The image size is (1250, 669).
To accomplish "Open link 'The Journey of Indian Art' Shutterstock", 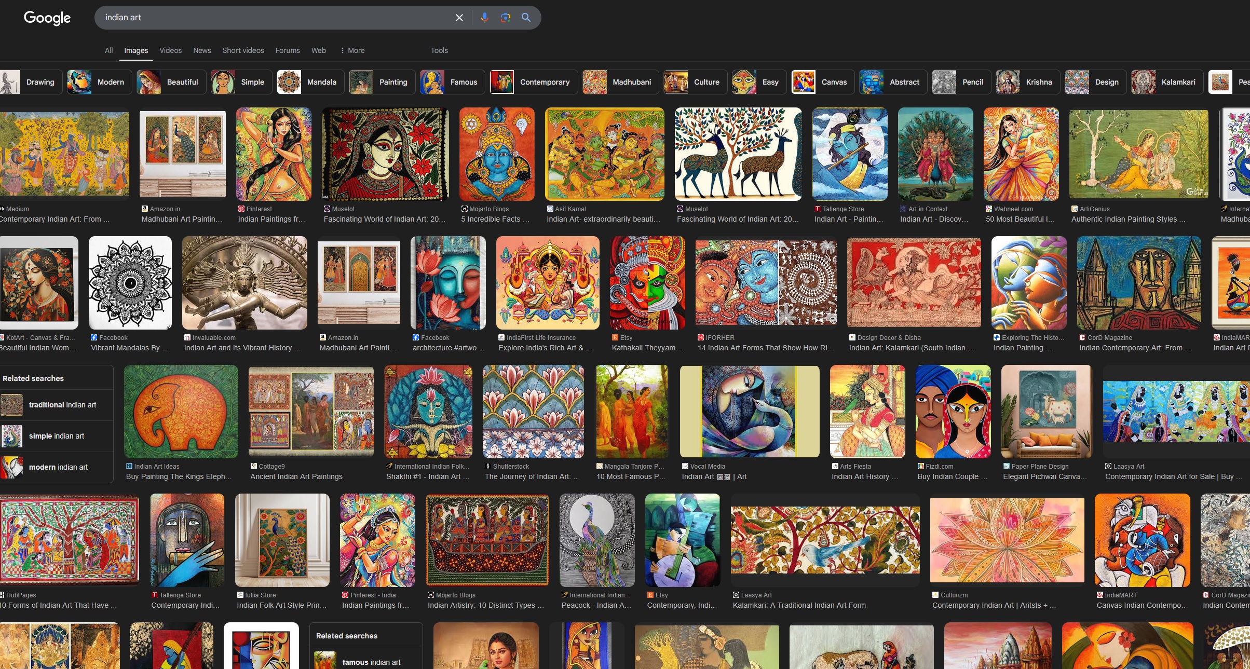I will tap(532, 476).
